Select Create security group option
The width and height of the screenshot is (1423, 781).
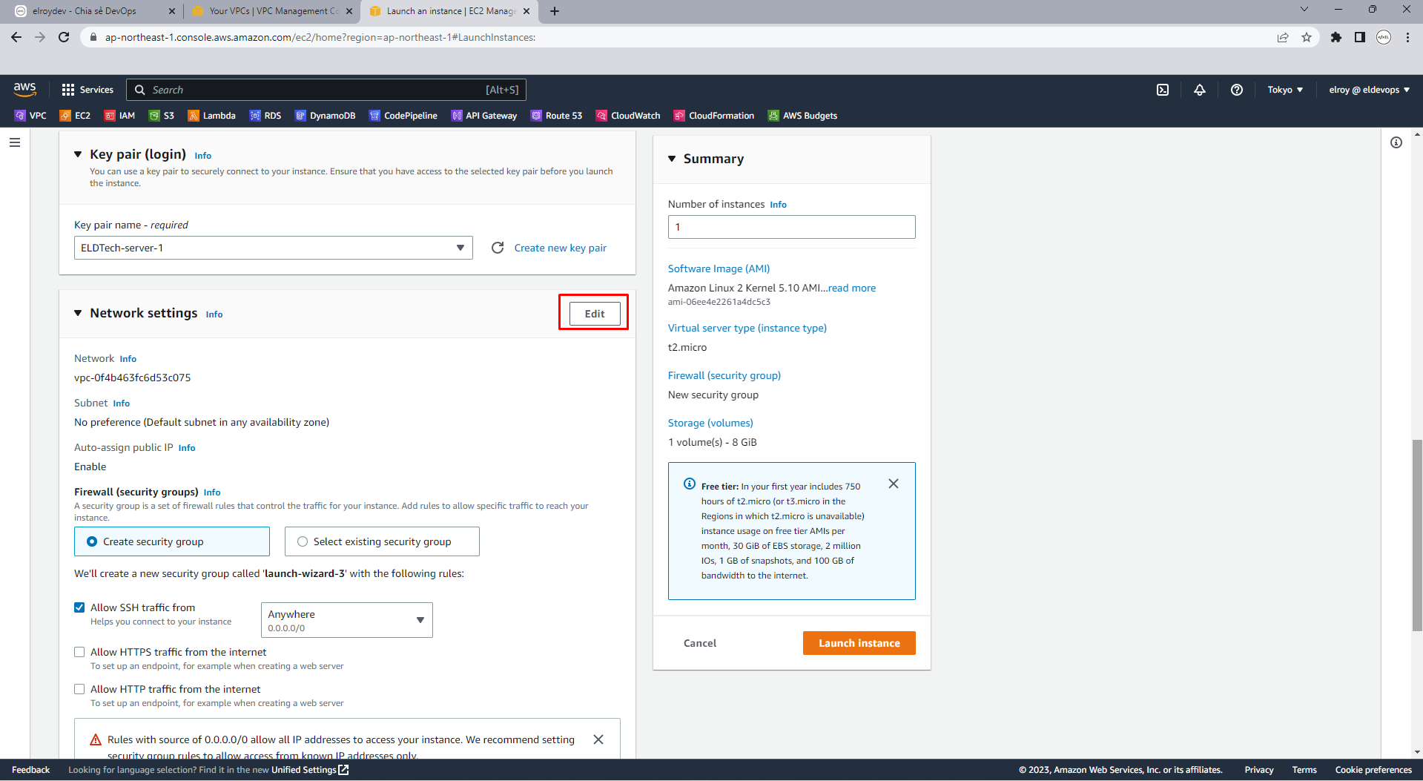[x=172, y=541]
